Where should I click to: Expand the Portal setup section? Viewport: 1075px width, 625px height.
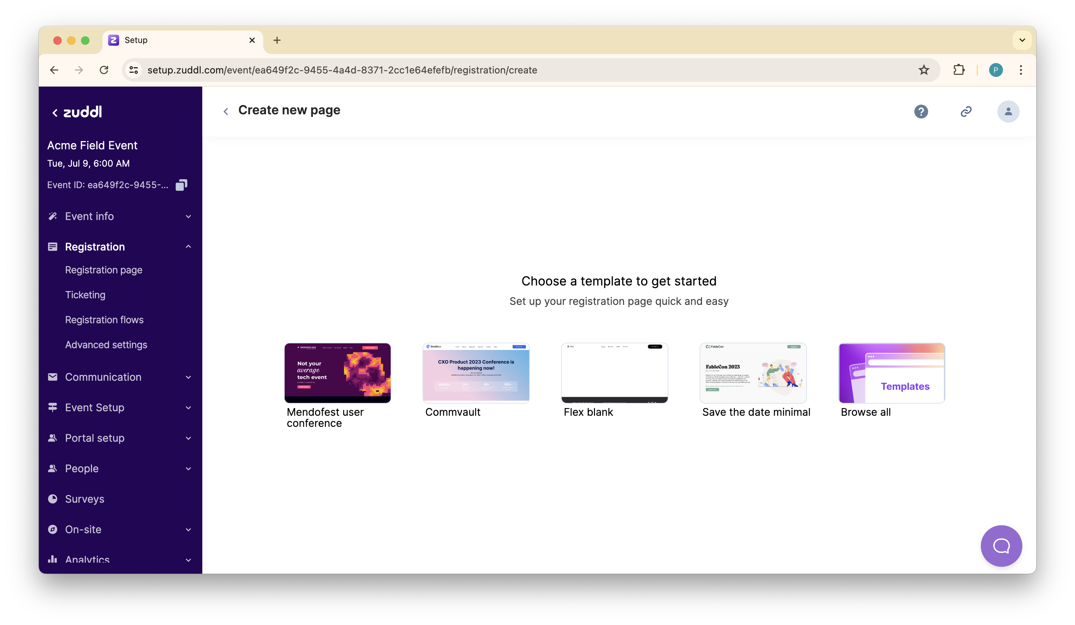coord(120,438)
